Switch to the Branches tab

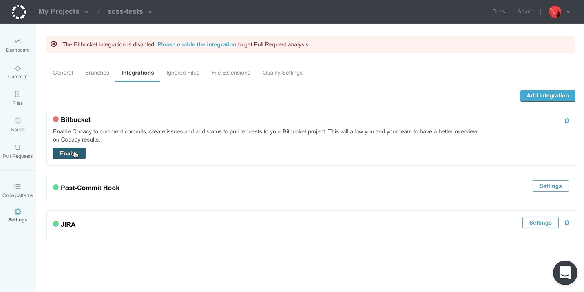click(x=97, y=73)
